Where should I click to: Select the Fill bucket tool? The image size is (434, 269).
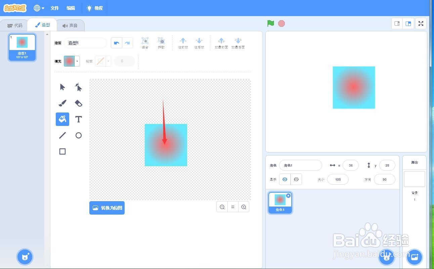pos(62,119)
